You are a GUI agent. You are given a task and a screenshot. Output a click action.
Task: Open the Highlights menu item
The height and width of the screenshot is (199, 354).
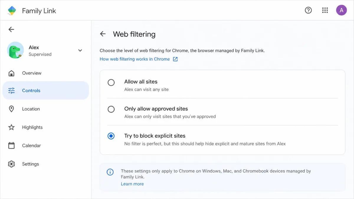pyautogui.click(x=46, y=127)
